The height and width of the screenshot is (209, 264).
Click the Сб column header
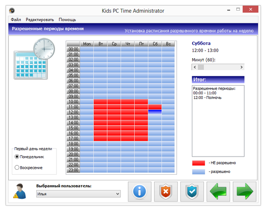155,44
